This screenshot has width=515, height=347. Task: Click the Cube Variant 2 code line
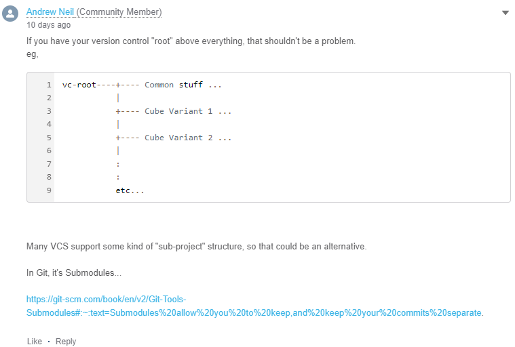coord(174,138)
